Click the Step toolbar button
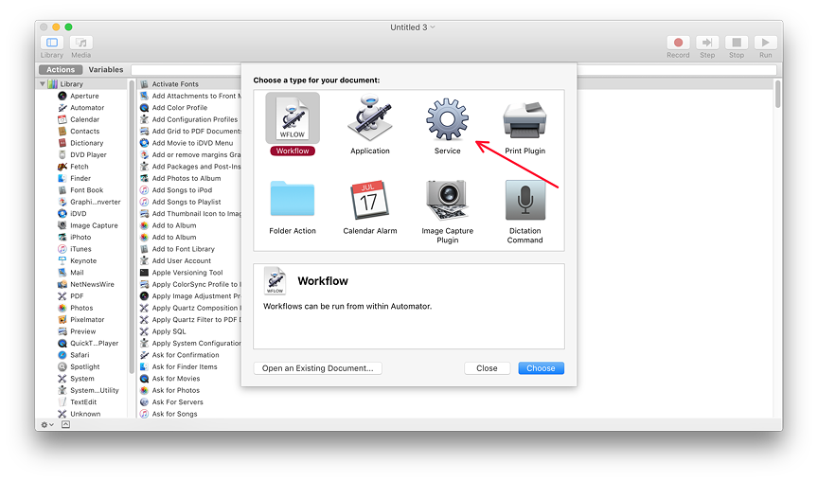 (x=707, y=43)
